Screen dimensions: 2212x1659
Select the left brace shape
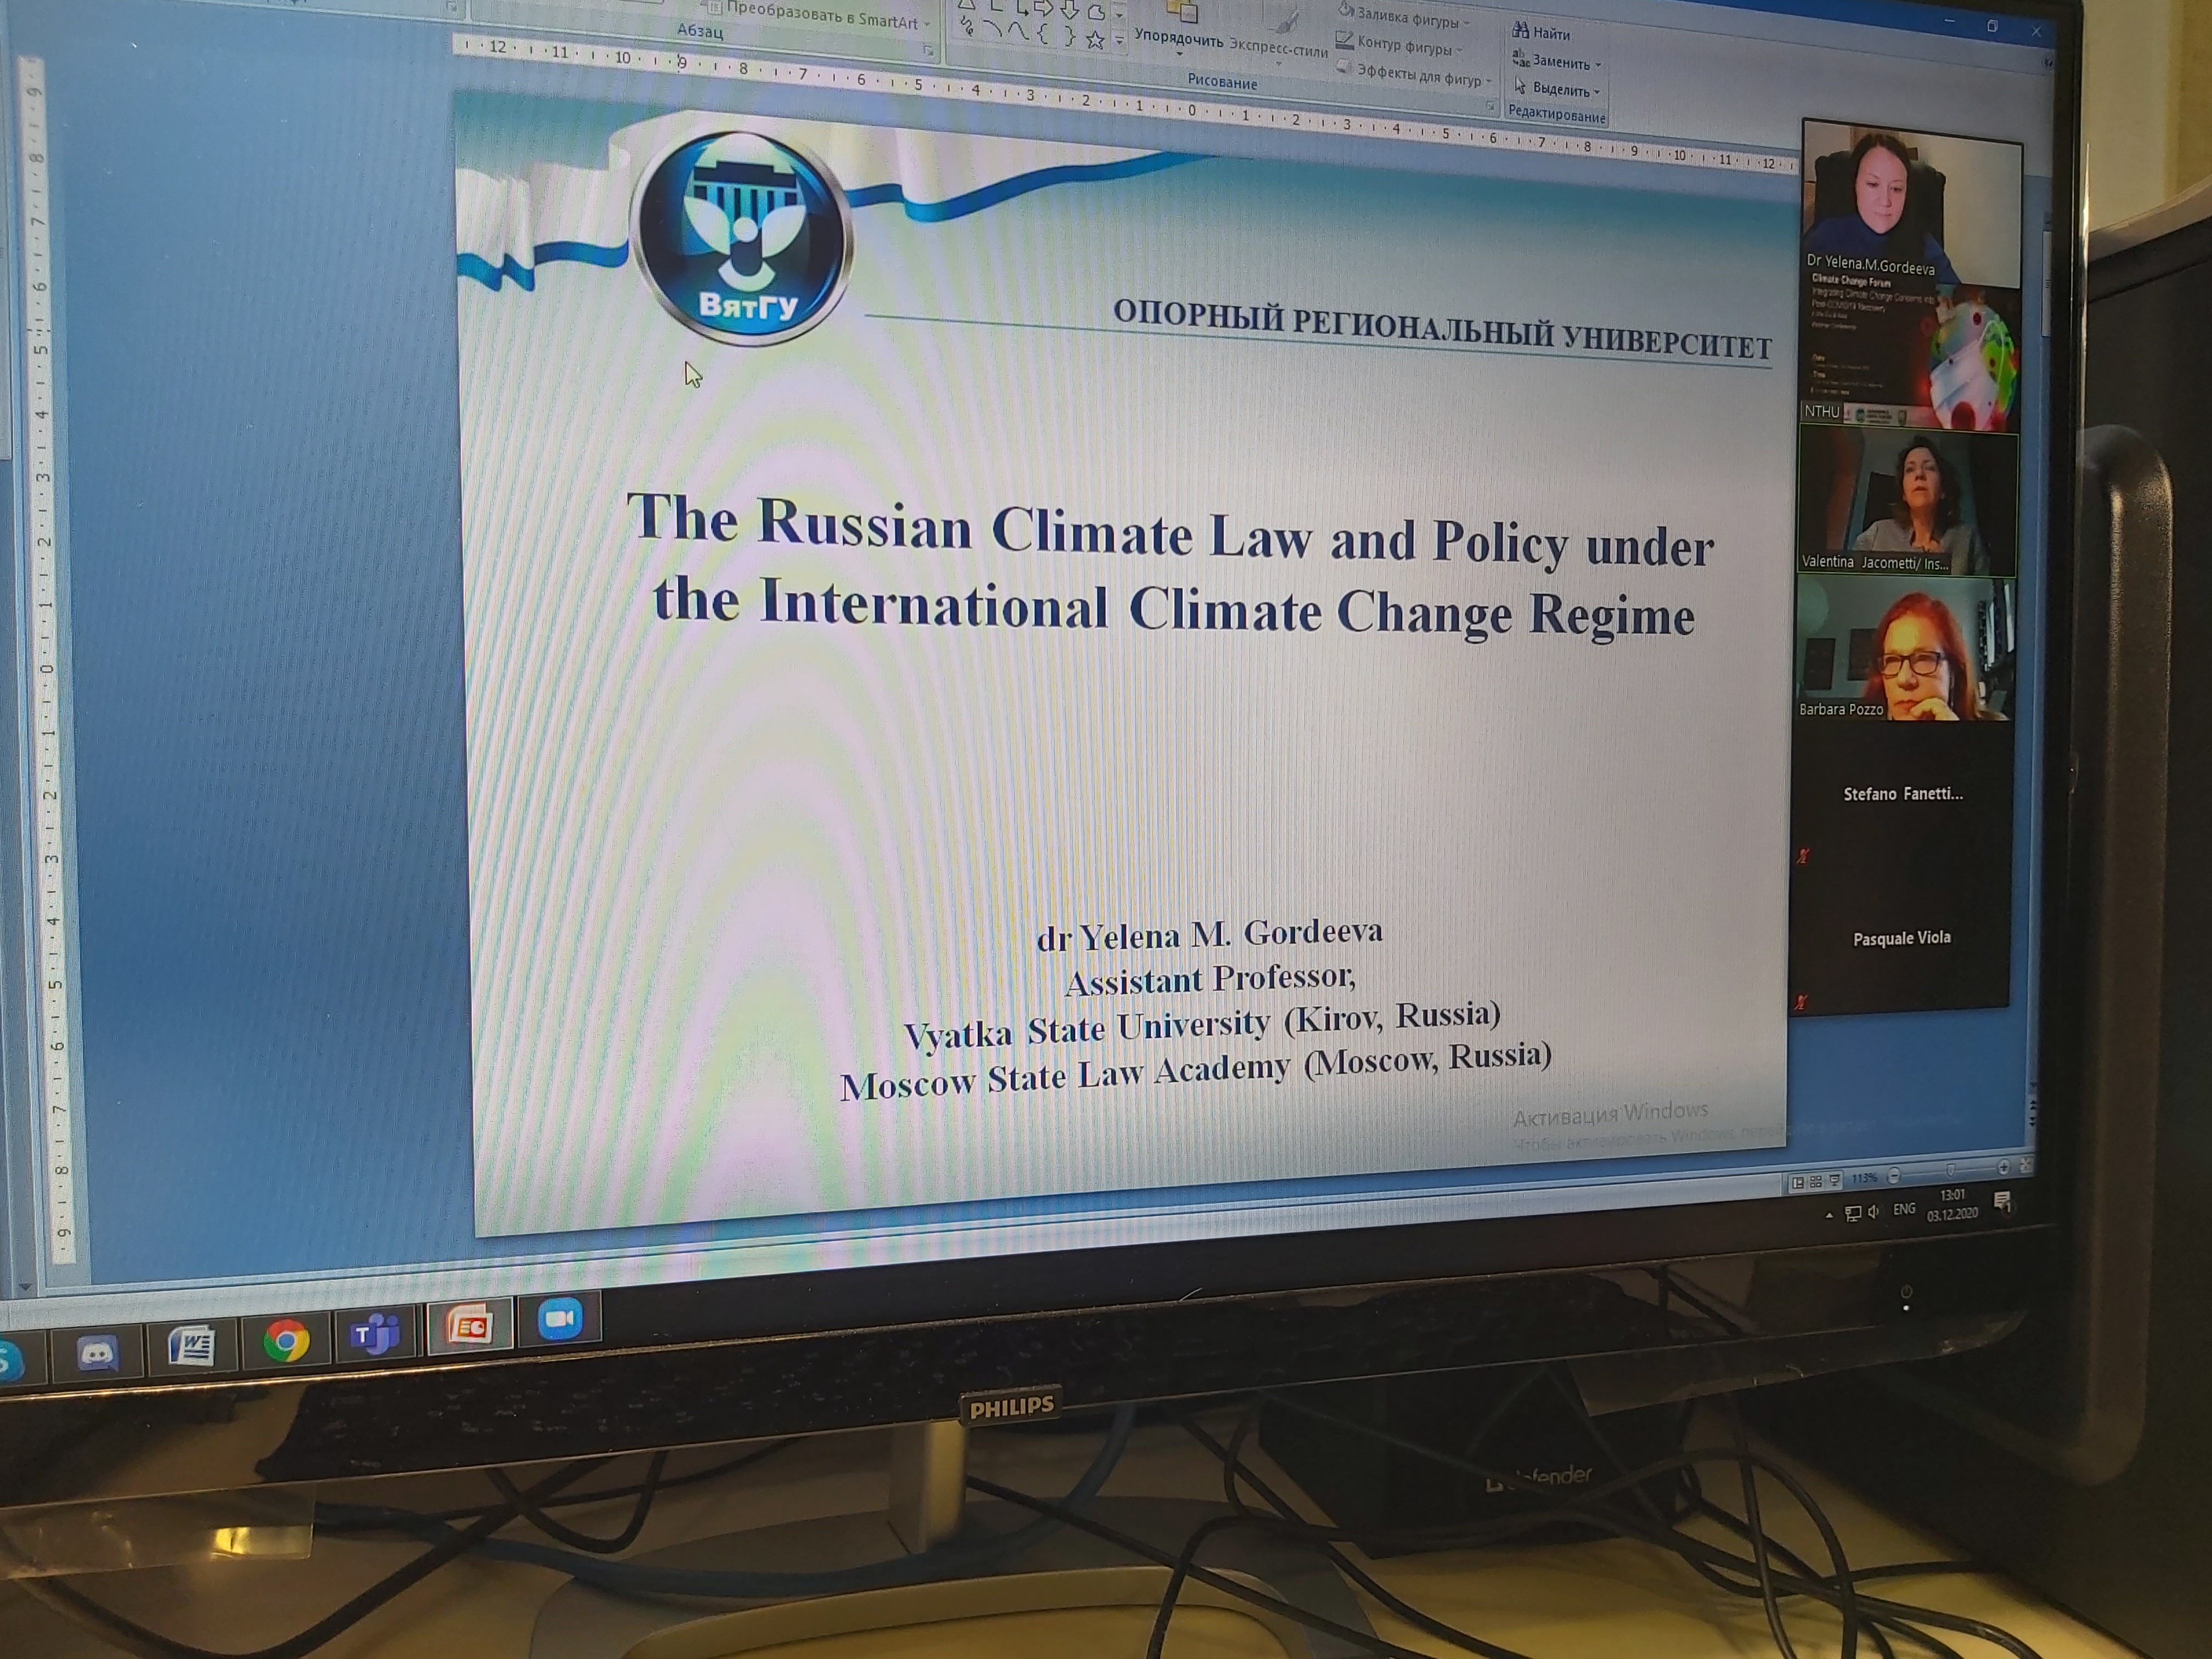pos(1042,35)
